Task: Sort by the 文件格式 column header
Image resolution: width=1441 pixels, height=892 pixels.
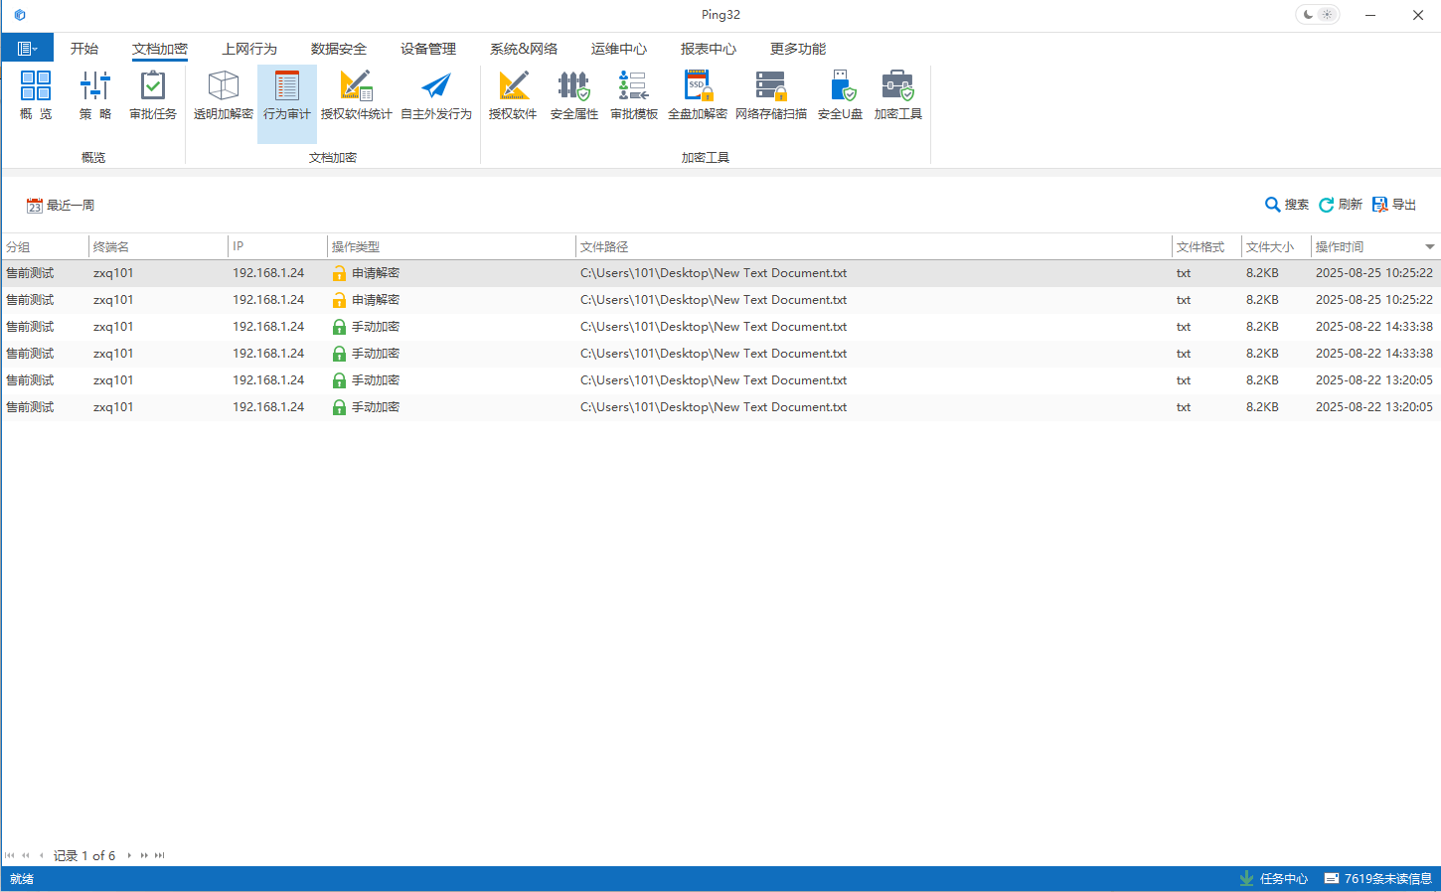Action: pyautogui.click(x=1206, y=246)
